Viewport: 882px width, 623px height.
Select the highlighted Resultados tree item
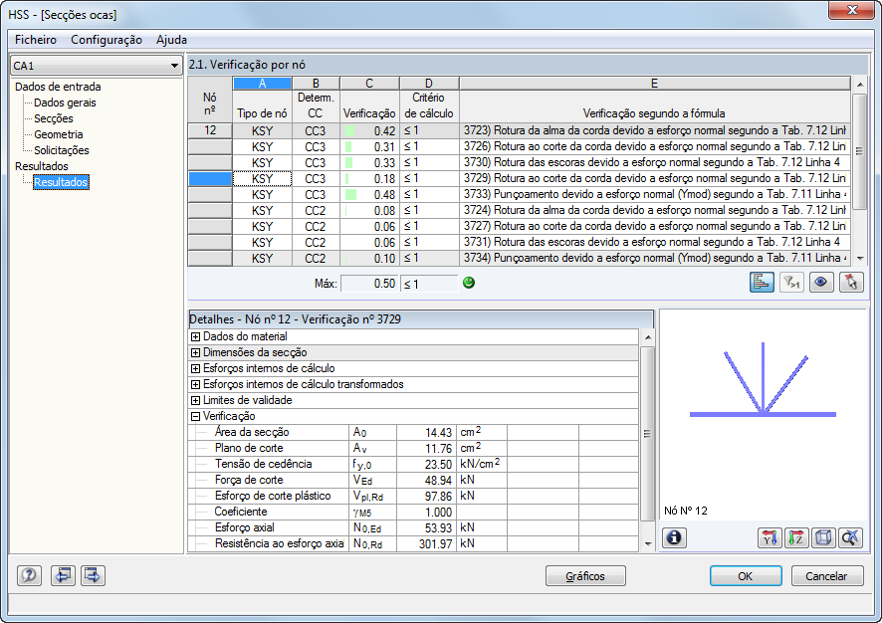61,182
